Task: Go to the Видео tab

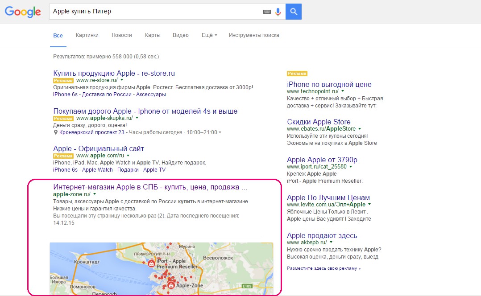Action: [181, 35]
